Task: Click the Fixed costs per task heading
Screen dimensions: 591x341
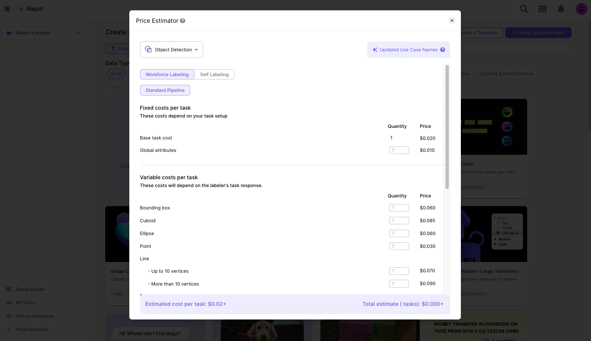Action: (x=165, y=108)
